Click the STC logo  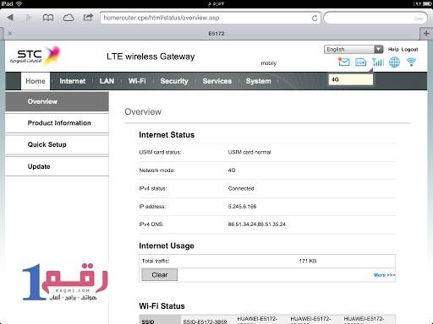pyautogui.click(x=36, y=56)
